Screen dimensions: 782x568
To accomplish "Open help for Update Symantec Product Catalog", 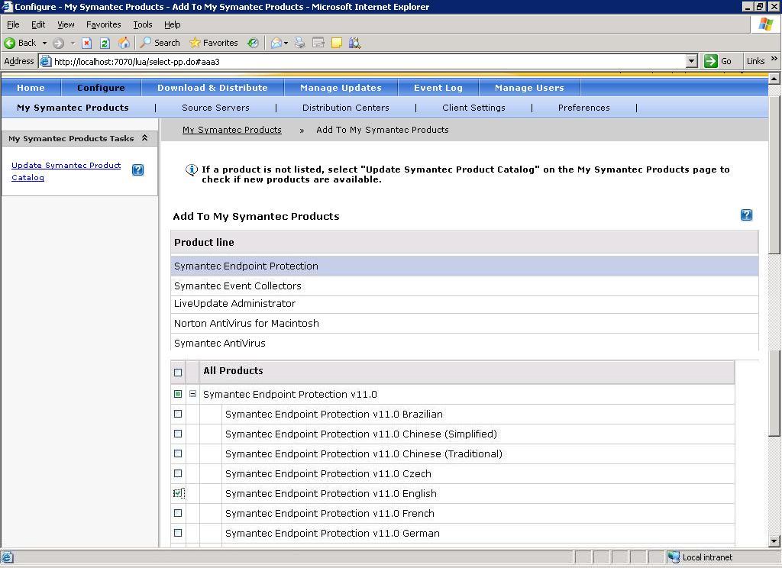I will click(138, 170).
